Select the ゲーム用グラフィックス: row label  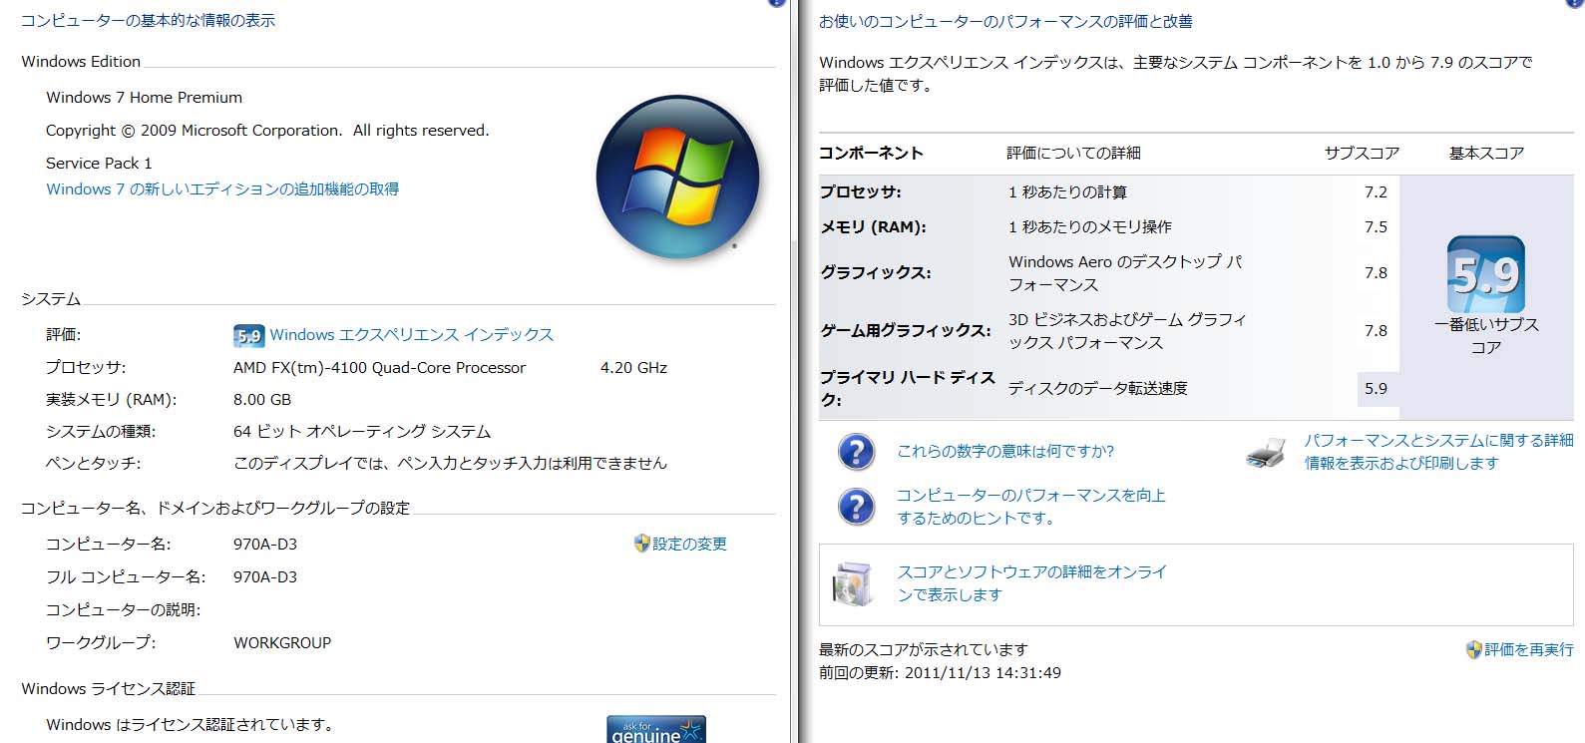click(x=905, y=330)
